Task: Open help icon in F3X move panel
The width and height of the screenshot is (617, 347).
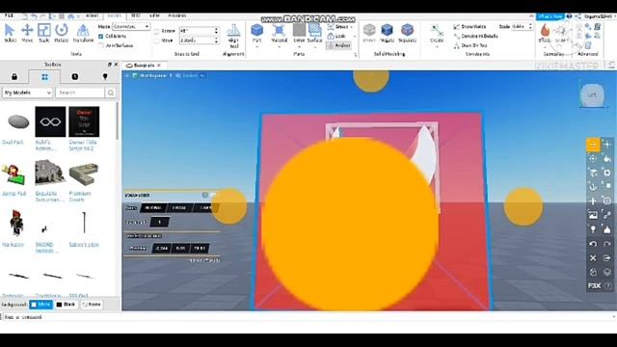Action: click(205, 195)
